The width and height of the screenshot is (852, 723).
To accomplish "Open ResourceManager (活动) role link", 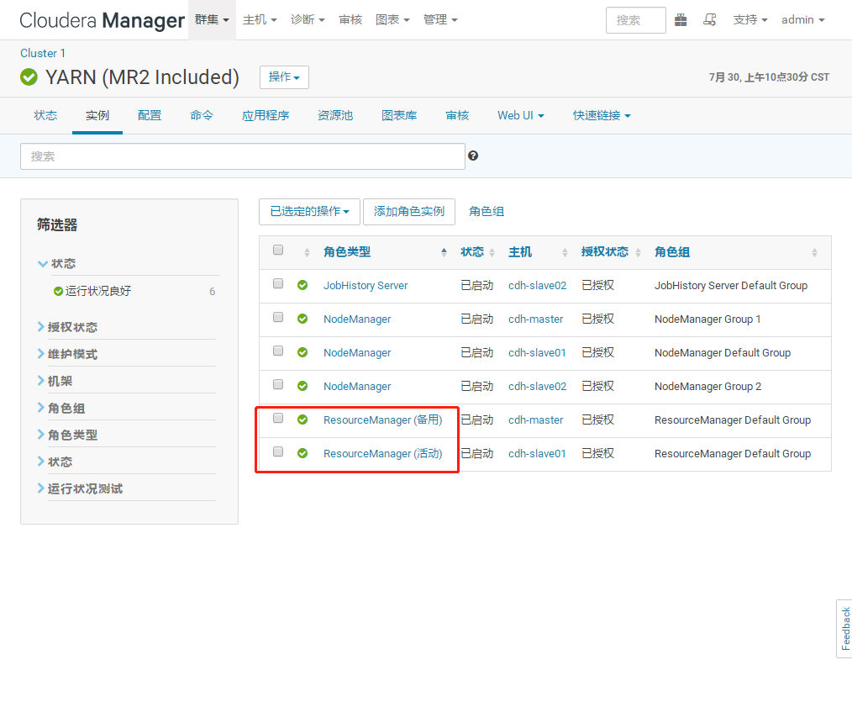I will tap(382, 453).
